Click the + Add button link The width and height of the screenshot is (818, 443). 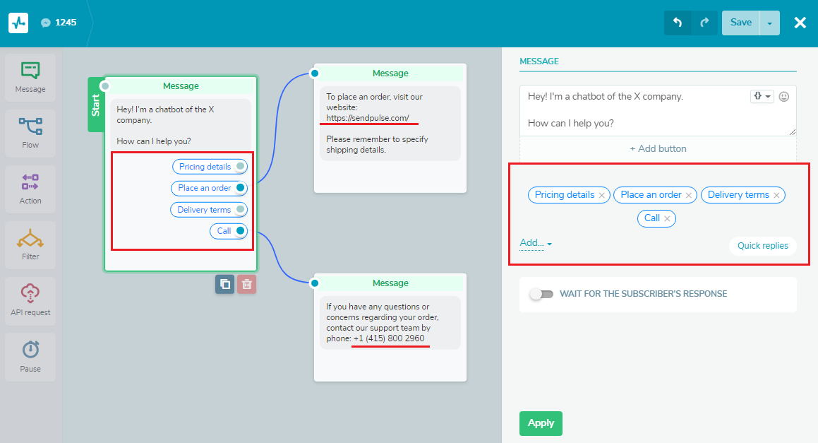point(658,148)
